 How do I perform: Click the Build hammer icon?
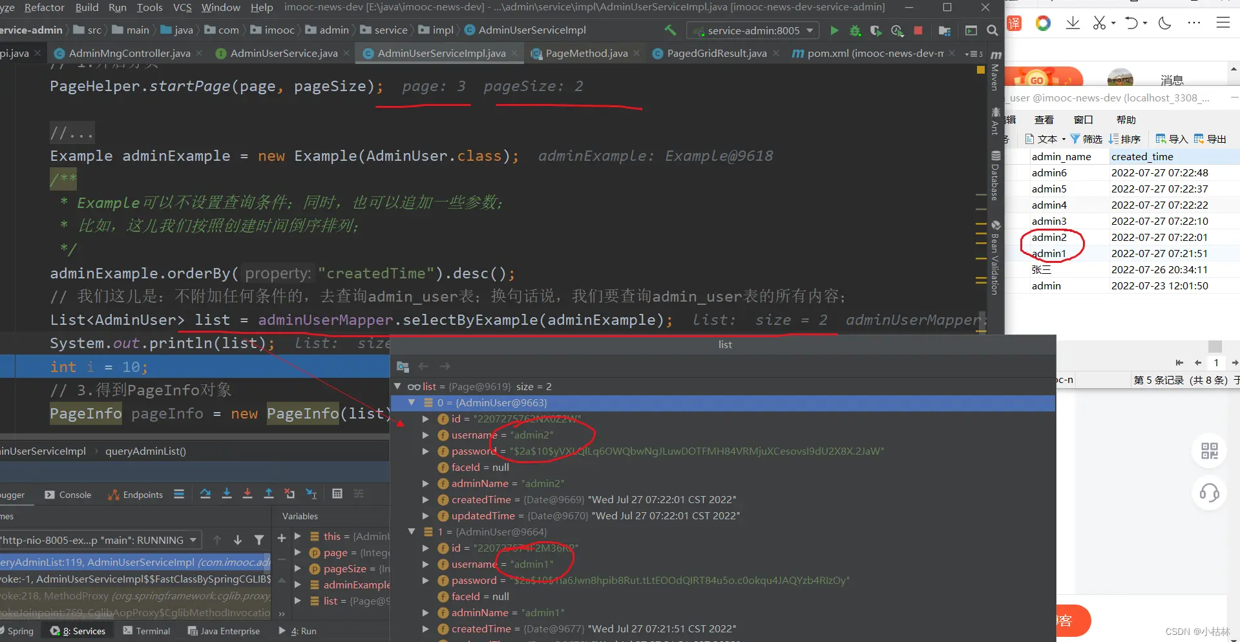pos(671,30)
